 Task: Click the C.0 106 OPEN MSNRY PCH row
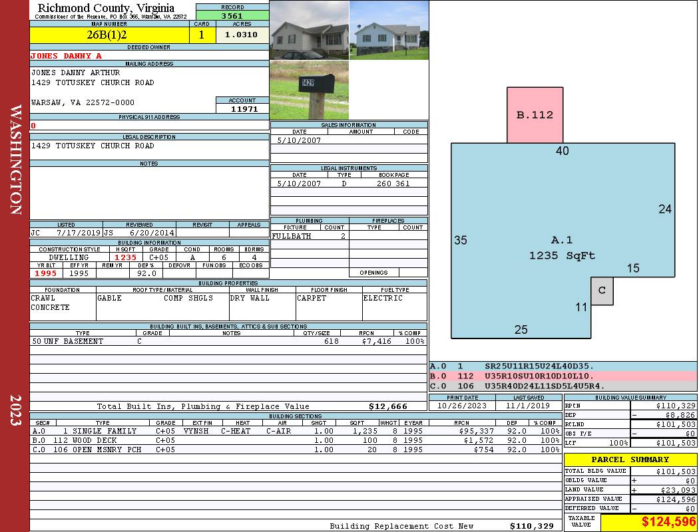point(296,450)
